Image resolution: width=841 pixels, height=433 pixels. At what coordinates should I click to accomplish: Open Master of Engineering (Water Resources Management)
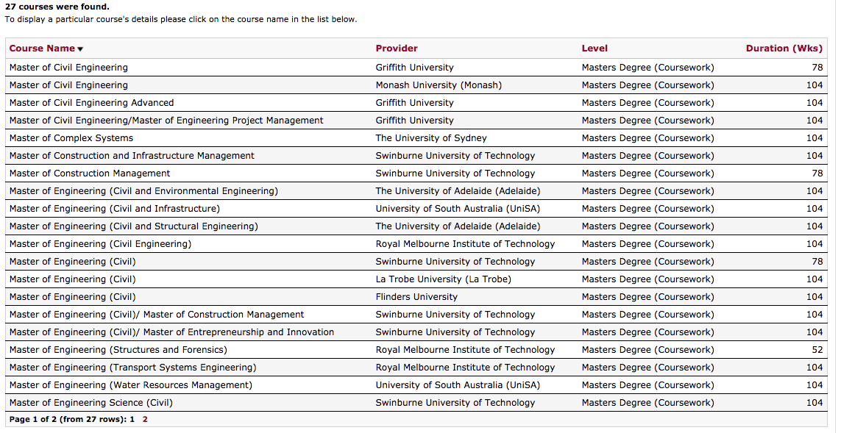coord(131,386)
